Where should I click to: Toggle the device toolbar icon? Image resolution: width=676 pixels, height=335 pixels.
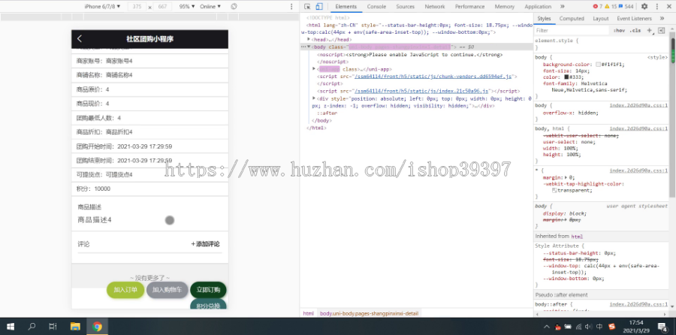click(x=319, y=7)
